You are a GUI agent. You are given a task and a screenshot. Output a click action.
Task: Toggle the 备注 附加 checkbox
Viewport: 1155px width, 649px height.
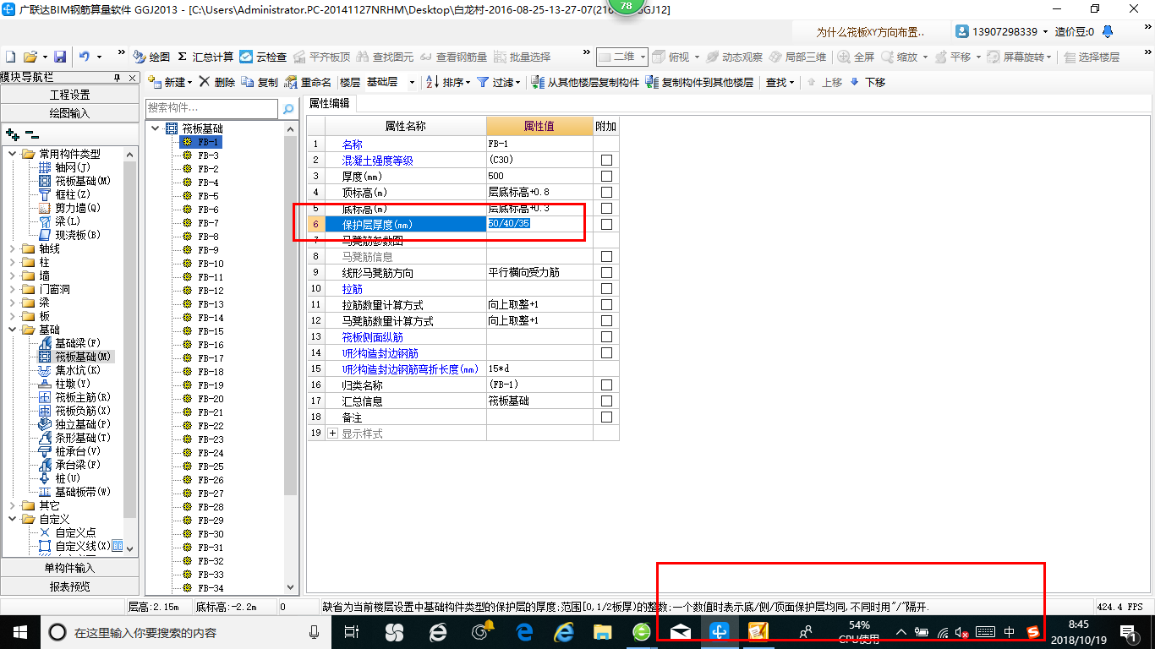click(606, 417)
